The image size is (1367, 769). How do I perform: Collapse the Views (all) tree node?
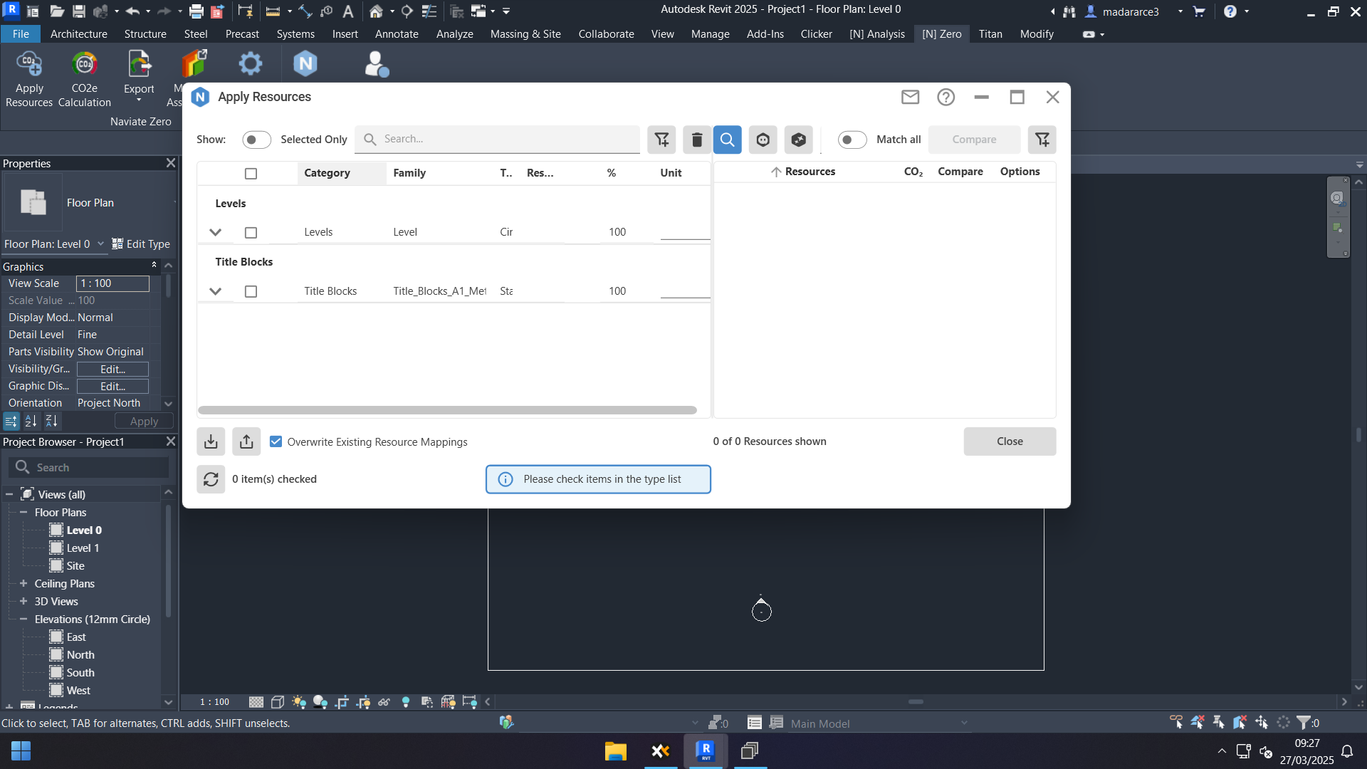click(x=9, y=494)
